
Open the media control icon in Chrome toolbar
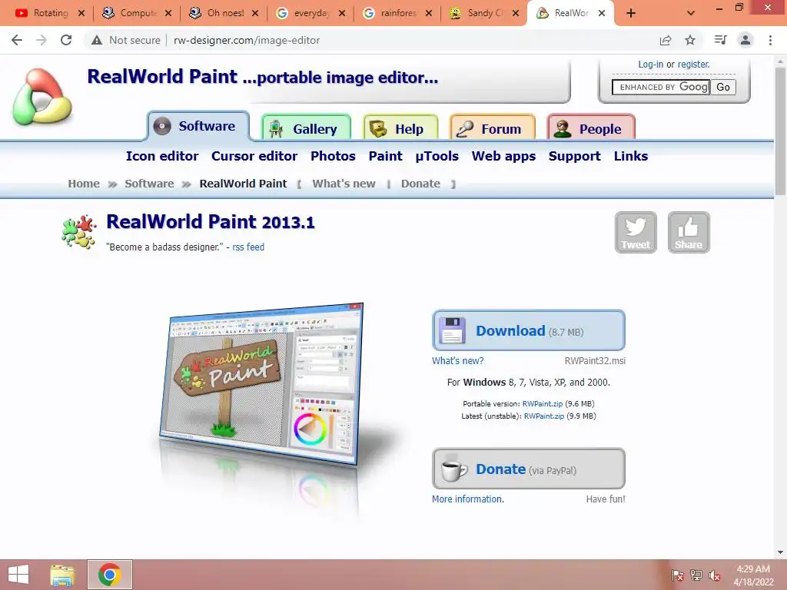coord(720,40)
